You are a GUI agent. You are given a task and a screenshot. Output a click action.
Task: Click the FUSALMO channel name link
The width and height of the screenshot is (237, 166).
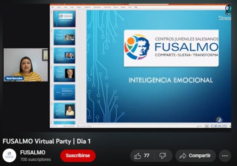click(33, 153)
